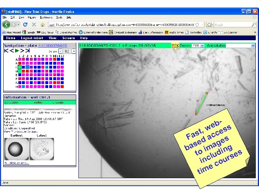Image resolution: width=259 pixels, height=194 pixels.
Task: Open the full time course link
Action: tap(17, 163)
